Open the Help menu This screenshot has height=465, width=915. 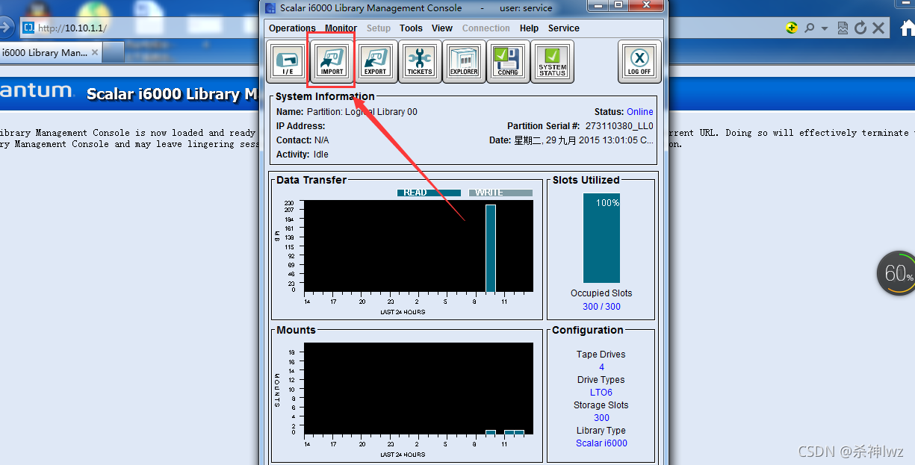(529, 28)
